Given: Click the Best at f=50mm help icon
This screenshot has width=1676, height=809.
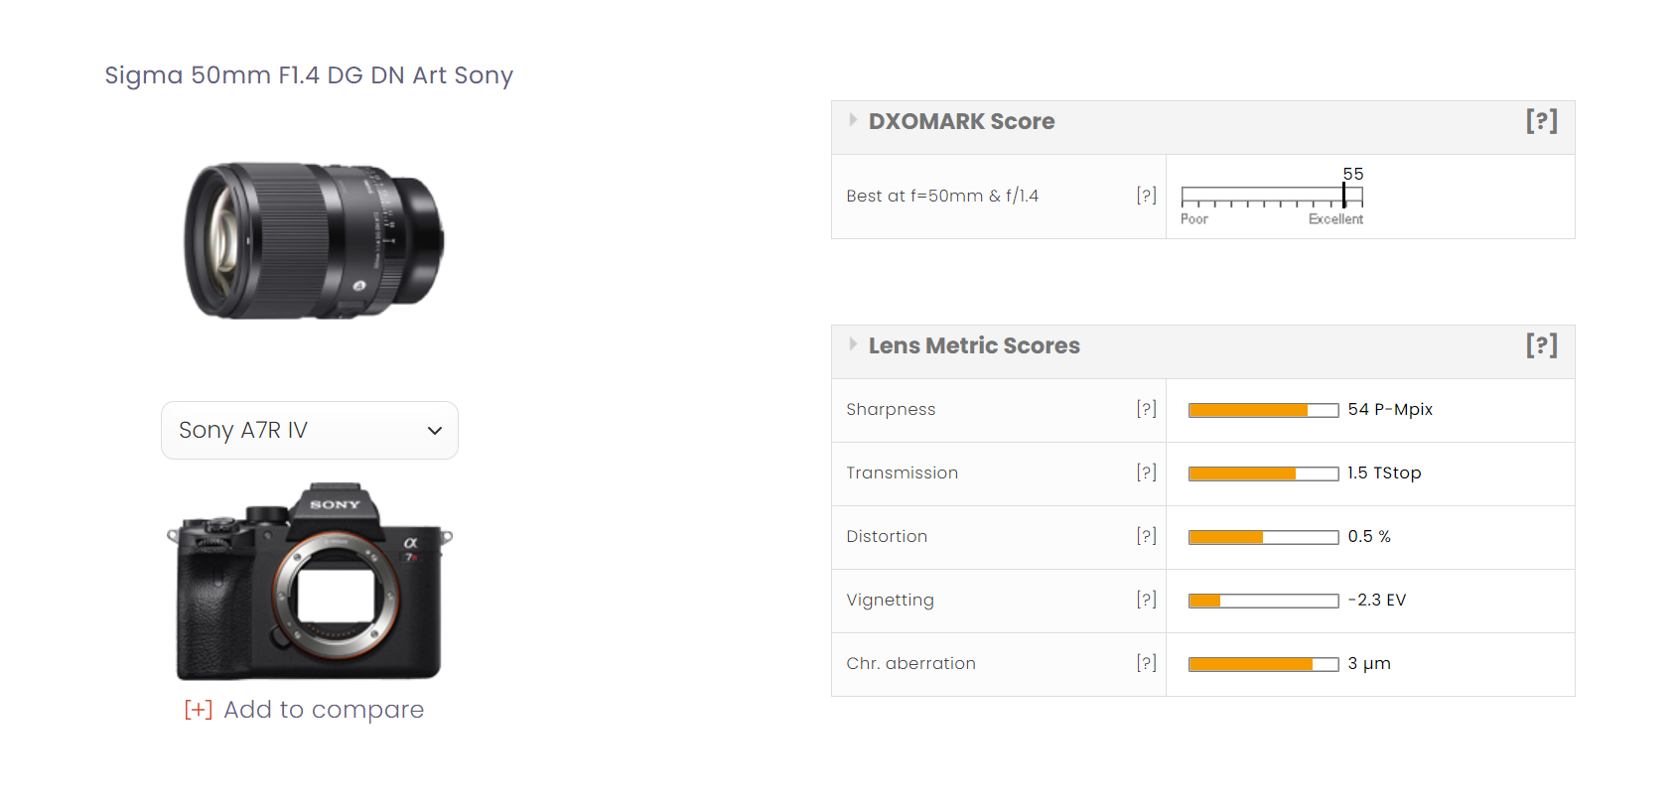Looking at the screenshot, I should 1148,196.
